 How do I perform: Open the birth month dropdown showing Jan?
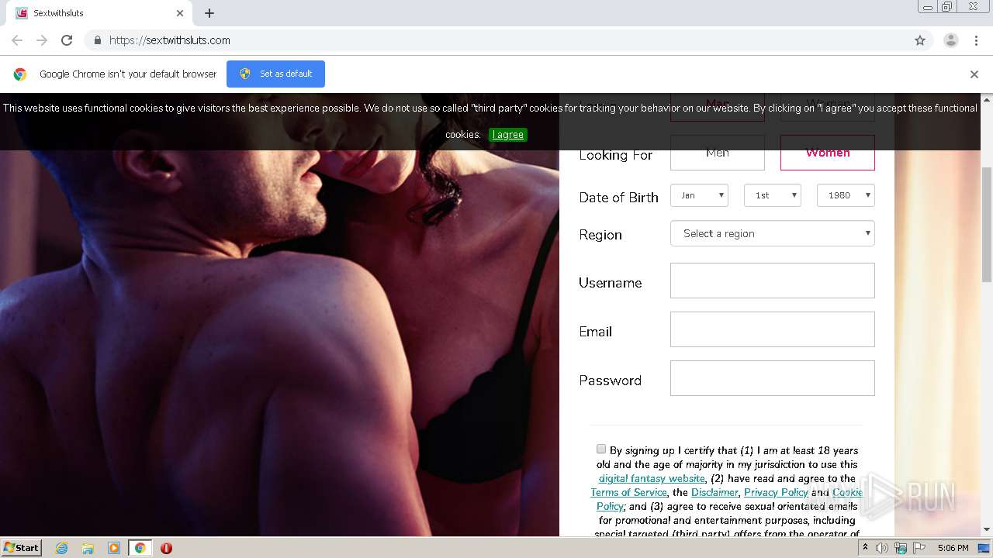[699, 195]
